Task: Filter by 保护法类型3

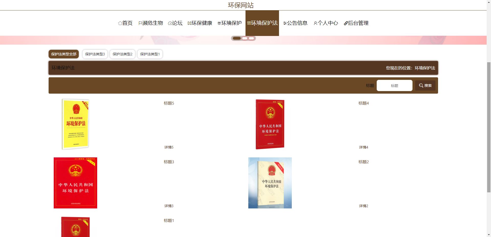Action: pyautogui.click(x=95, y=54)
